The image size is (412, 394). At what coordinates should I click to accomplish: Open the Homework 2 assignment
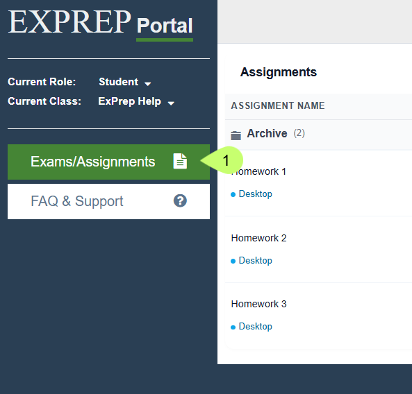(258, 238)
